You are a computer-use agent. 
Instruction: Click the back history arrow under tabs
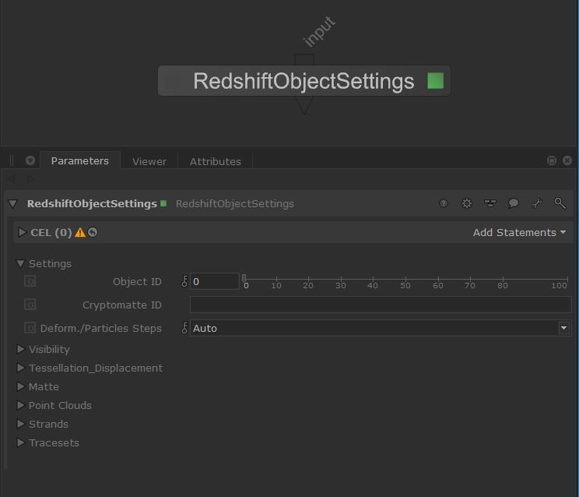point(12,179)
